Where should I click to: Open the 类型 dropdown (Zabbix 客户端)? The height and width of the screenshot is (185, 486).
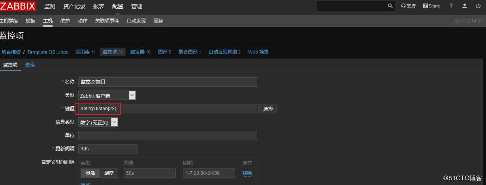[107, 95]
